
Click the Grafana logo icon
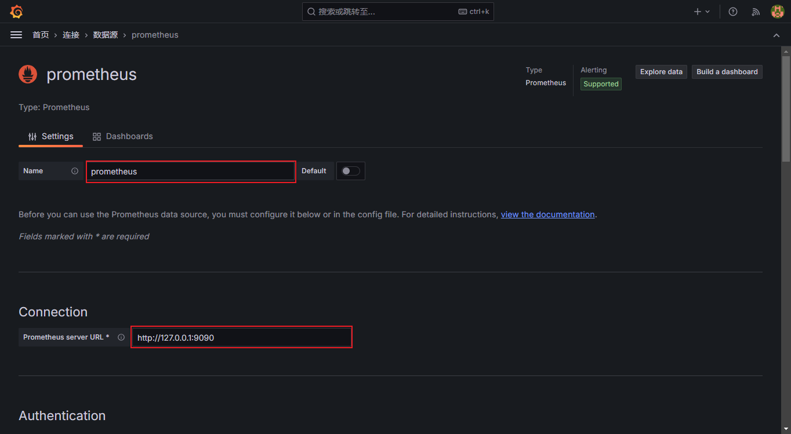click(16, 12)
